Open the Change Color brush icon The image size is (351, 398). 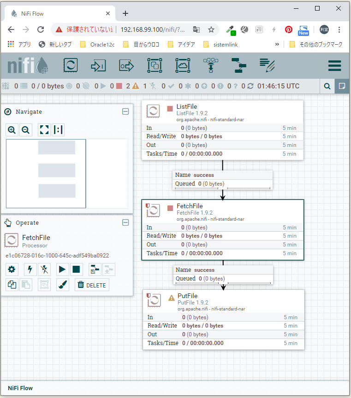(x=63, y=285)
